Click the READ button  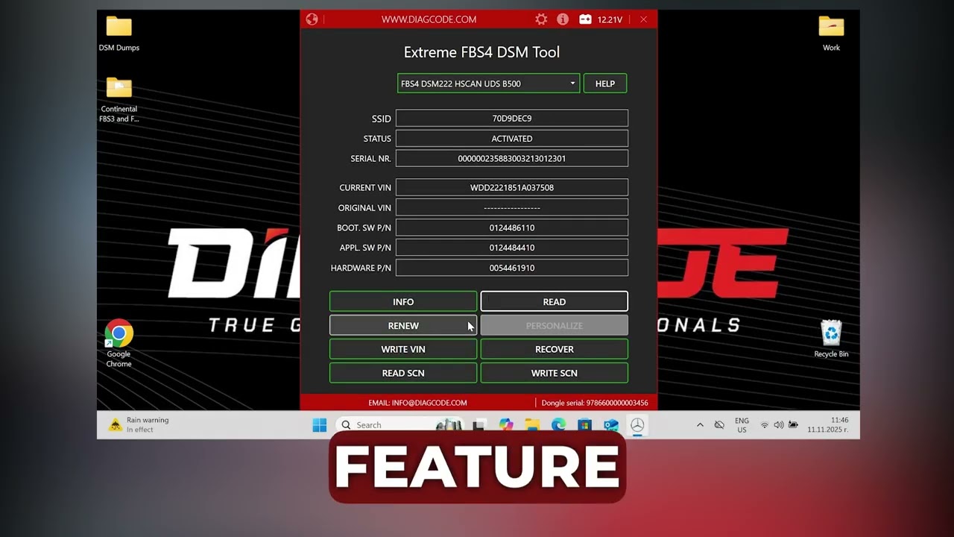[555, 301]
